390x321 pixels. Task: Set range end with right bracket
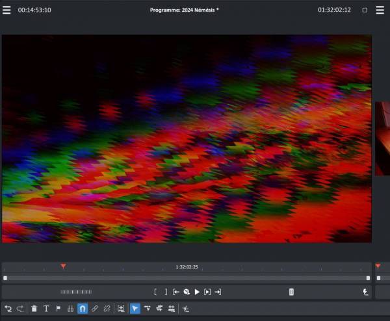click(x=165, y=292)
